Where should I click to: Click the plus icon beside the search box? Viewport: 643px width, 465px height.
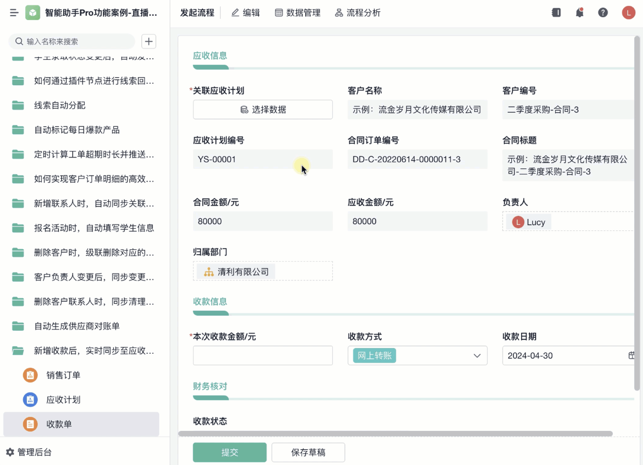tap(148, 42)
